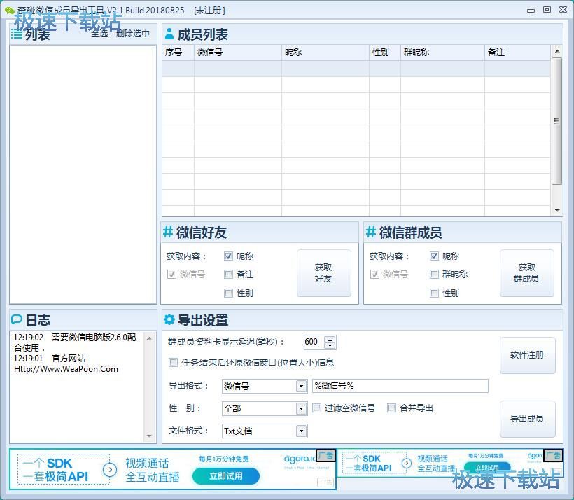Image resolution: width=574 pixels, height=500 pixels.
Task: Maximize the application window
Action: pyautogui.click(x=547, y=10)
